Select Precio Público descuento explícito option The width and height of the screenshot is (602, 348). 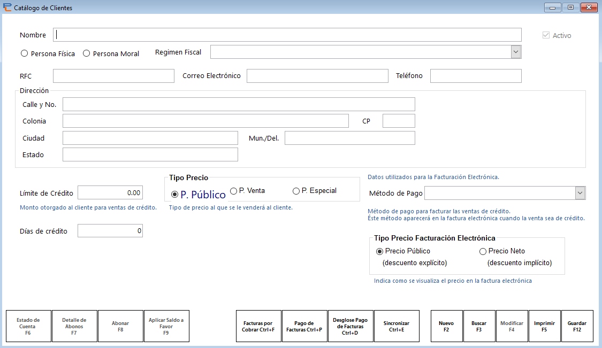coord(380,252)
